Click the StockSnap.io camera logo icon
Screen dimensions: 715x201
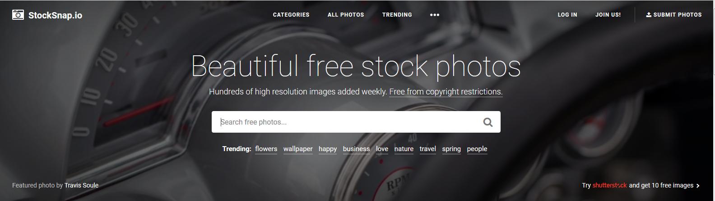[x=18, y=15]
